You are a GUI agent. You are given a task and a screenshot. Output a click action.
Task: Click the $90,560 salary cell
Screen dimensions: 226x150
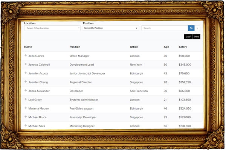(184, 56)
